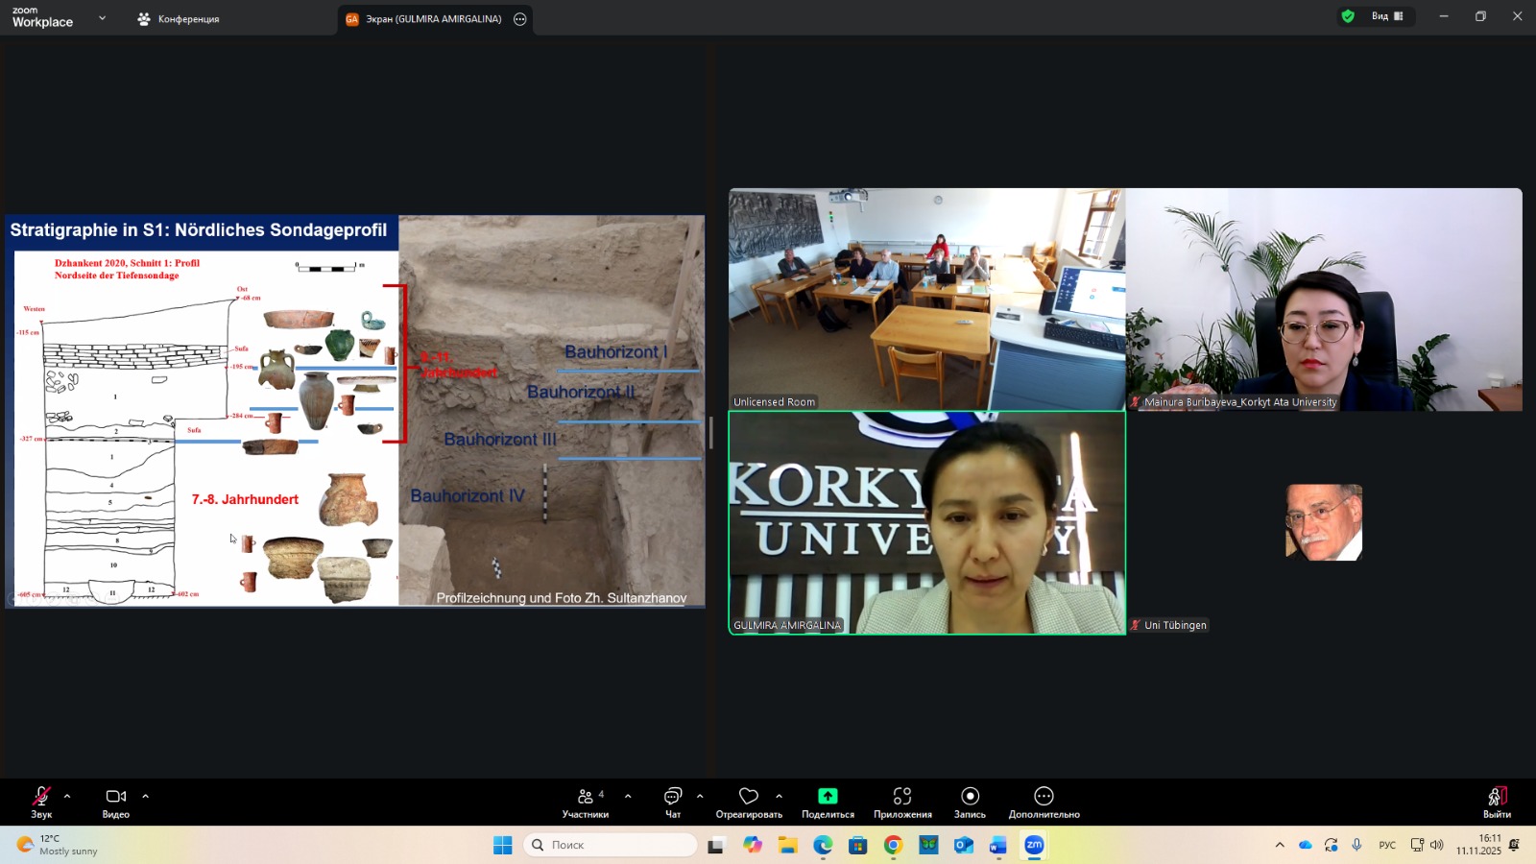Open the Вид view layout button
This screenshot has height=864, width=1536.
[x=1386, y=16]
